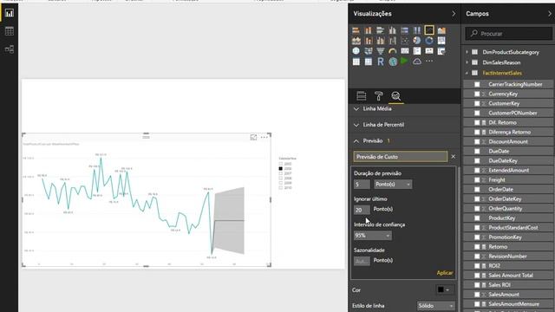Collapse the Campos pane
The image size is (555, 312).
(550, 14)
